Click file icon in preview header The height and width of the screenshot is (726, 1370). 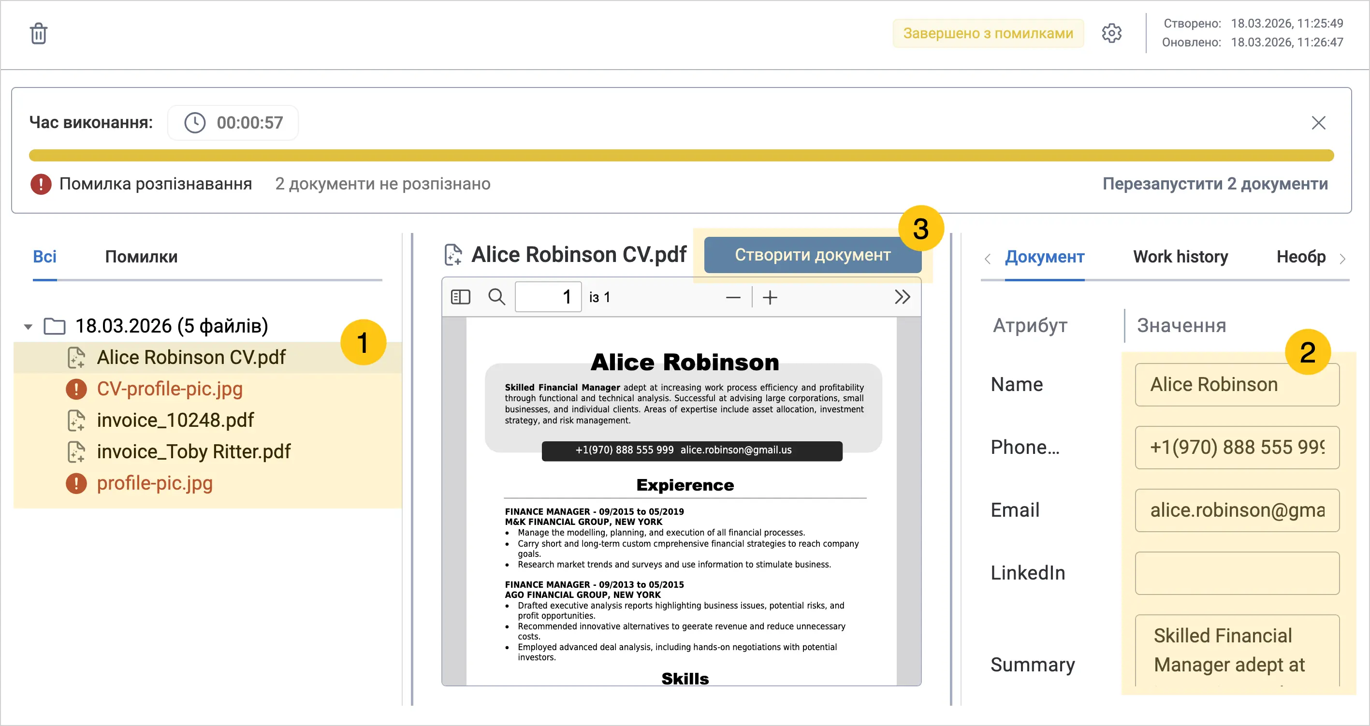pos(453,255)
